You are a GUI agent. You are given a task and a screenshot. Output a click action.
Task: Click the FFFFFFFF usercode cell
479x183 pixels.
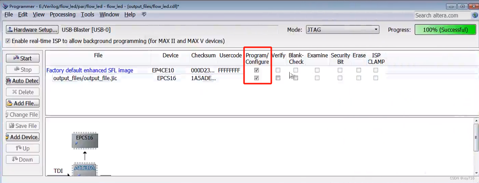point(229,70)
